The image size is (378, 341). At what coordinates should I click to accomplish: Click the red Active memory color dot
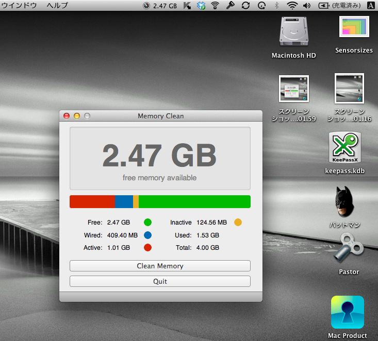(x=147, y=248)
